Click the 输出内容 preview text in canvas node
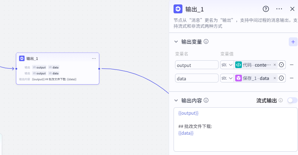Screen dimensions: 298x155 [54, 79]
